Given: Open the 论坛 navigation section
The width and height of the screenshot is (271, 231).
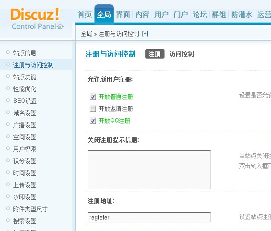Looking at the screenshot, I should 200,14.
